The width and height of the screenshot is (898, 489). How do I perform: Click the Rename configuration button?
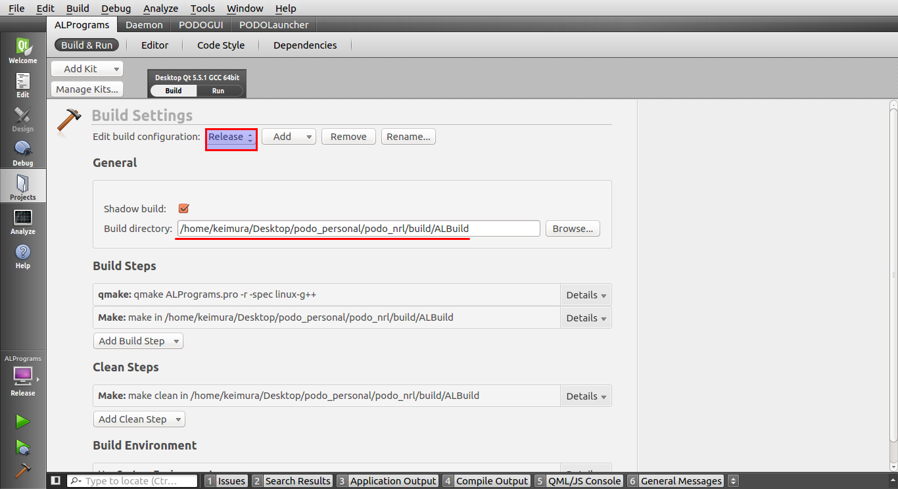point(408,137)
